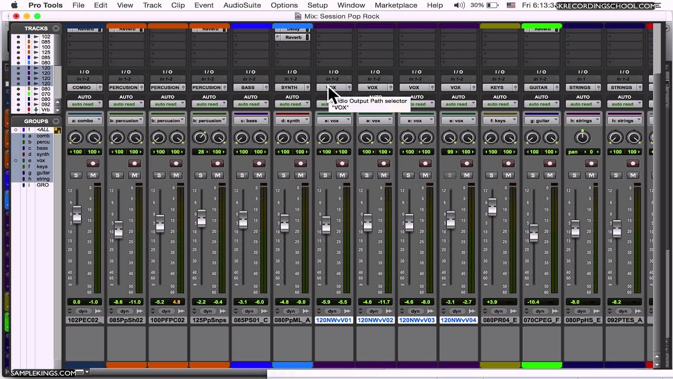Image resolution: width=673 pixels, height=379 pixels.
Task: Open dyn button on 080PR04_E track
Action: tap(498, 311)
